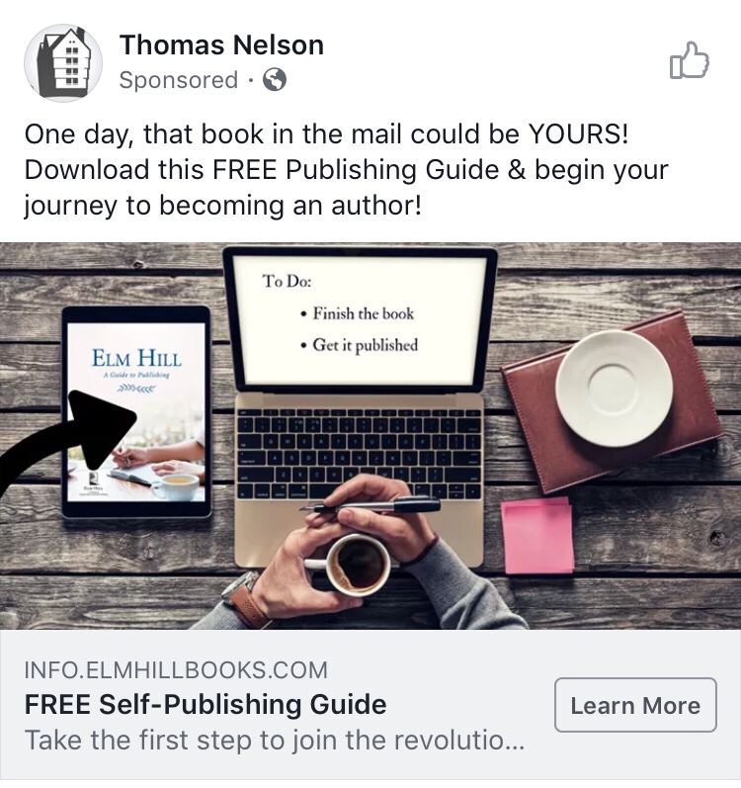This screenshot has height=788, width=741.
Task: Click the Thomas Nelson profile picture
Action: [x=63, y=63]
